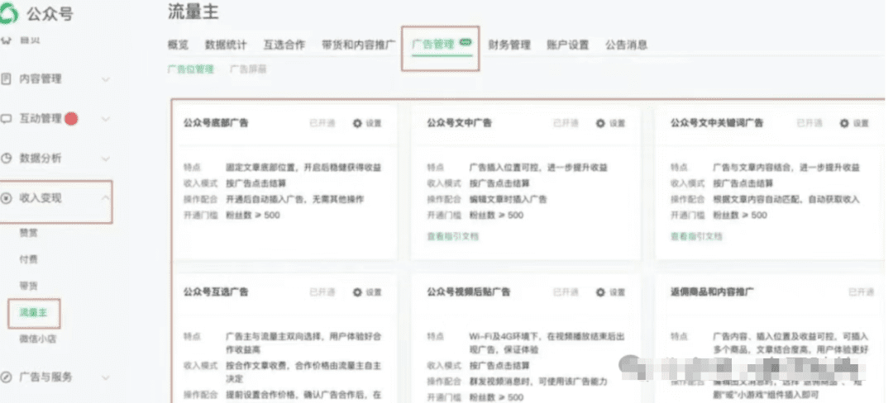Viewport: 893px width, 403px height.
Task: Open 微信小店 in the sidebar
Action: pos(38,339)
